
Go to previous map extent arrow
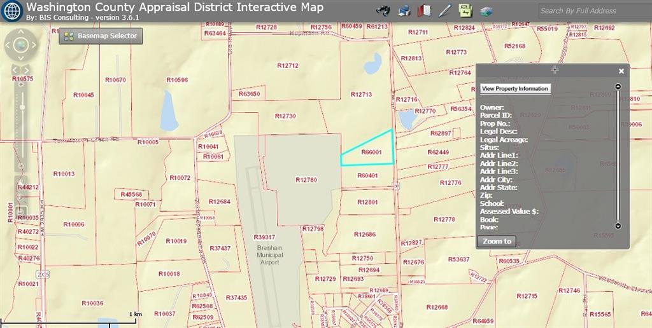click(15, 69)
